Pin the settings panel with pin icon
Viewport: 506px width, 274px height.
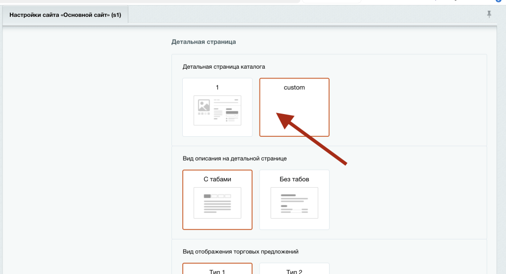pos(489,15)
